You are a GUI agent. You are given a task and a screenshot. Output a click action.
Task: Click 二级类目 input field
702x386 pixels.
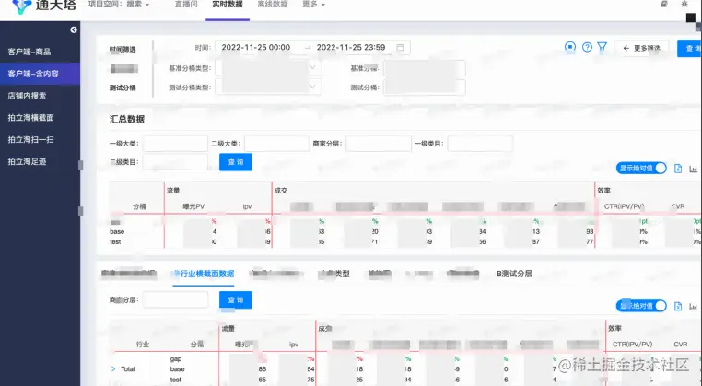coord(175,162)
